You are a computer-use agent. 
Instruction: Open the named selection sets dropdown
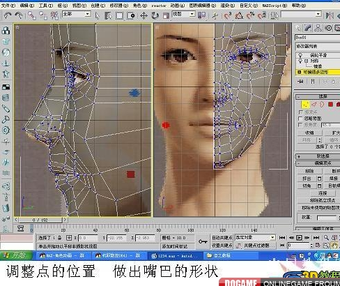[x=301, y=14]
